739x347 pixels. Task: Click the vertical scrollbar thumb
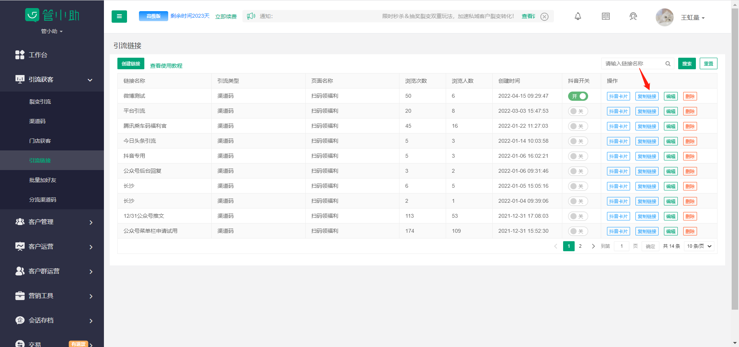click(735, 160)
